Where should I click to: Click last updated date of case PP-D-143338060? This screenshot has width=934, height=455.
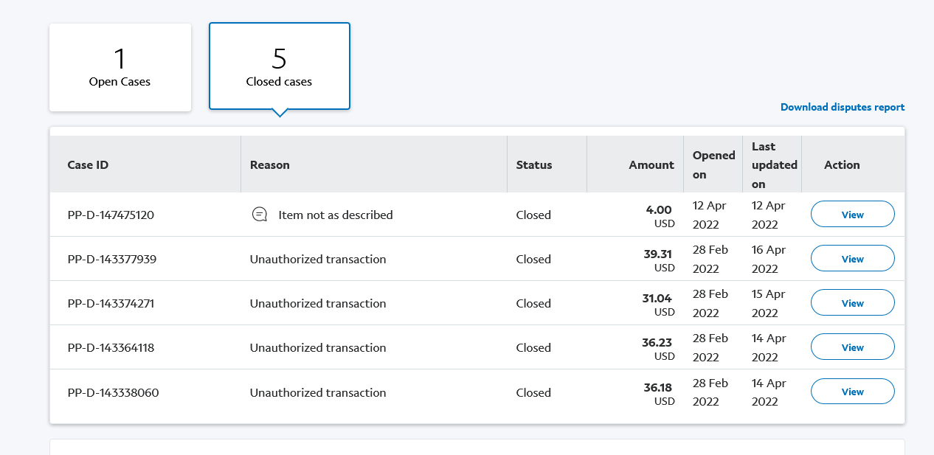pos(769,392)
